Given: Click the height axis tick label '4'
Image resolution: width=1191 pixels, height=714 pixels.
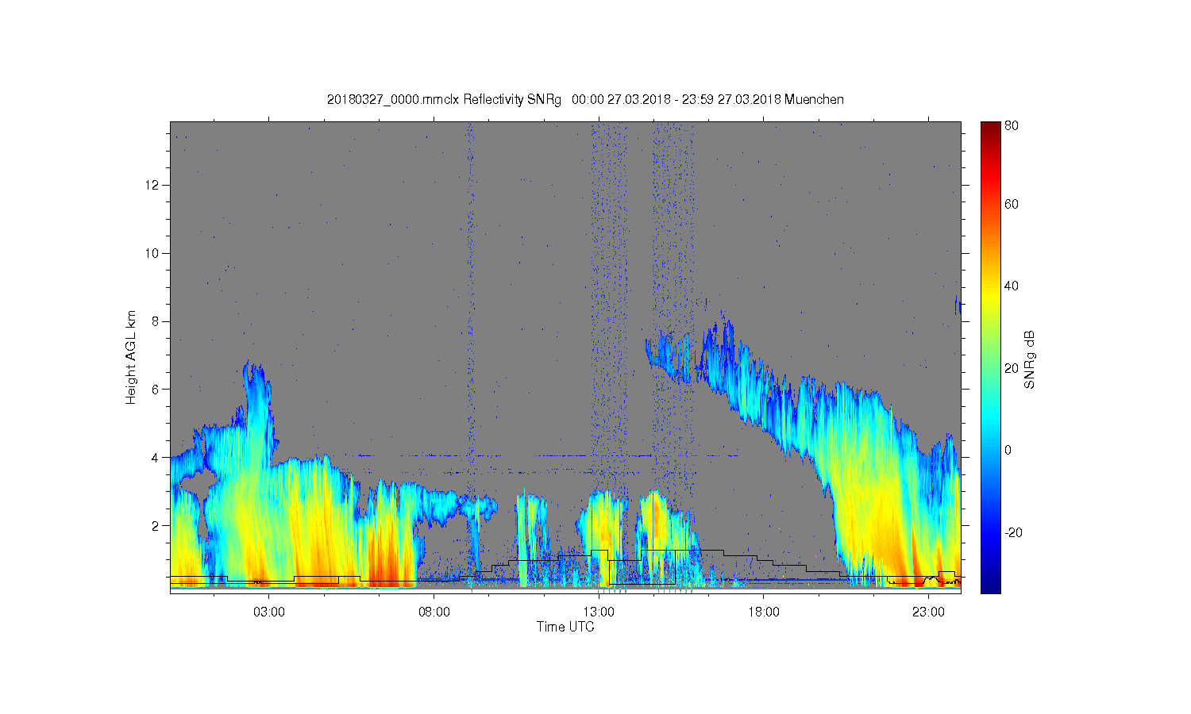Looking at the screenshot, I should [156, 458].
